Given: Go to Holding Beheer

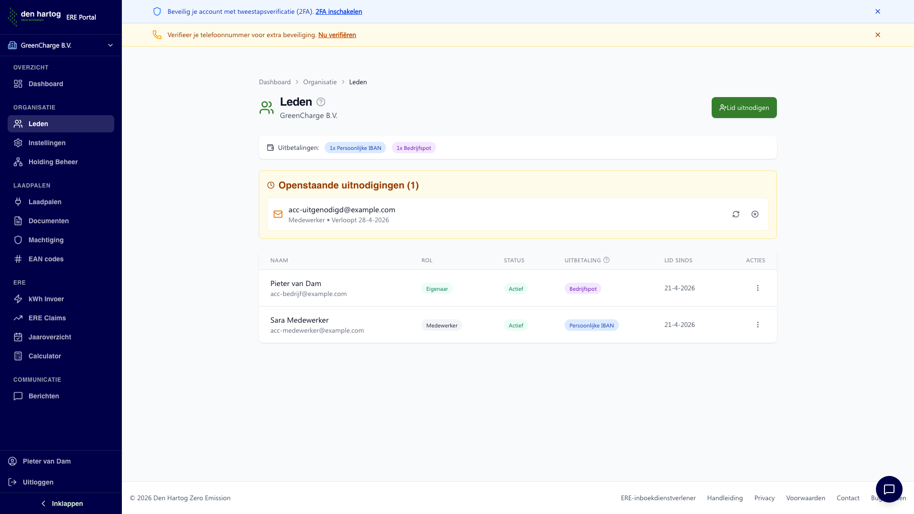Looking at the screenshot, I should click(61, 162).
